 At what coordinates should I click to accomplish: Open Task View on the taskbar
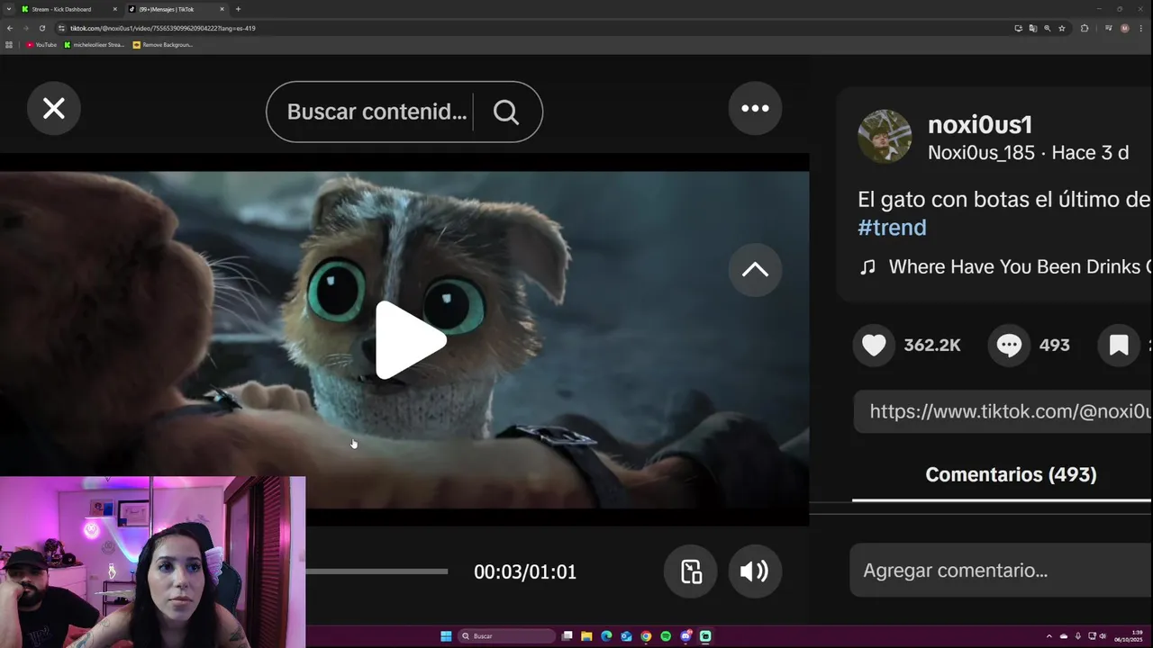[567, 636]
